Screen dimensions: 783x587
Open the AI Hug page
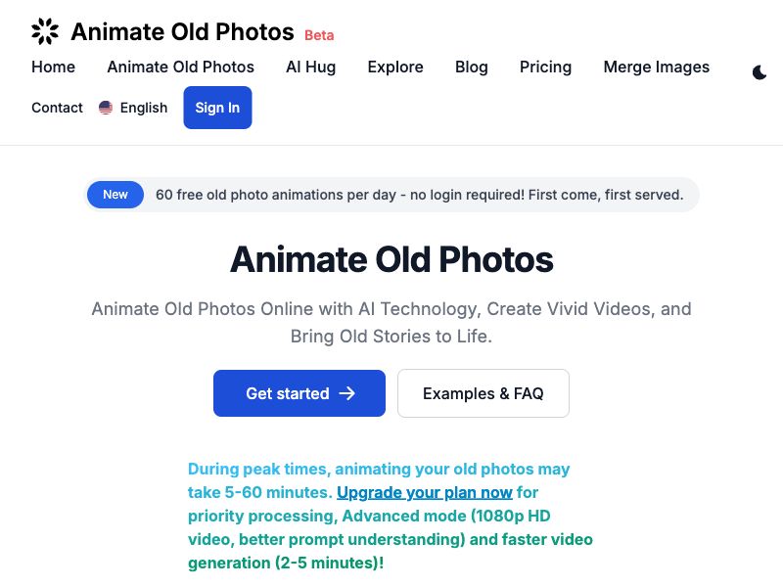[310, 67]
